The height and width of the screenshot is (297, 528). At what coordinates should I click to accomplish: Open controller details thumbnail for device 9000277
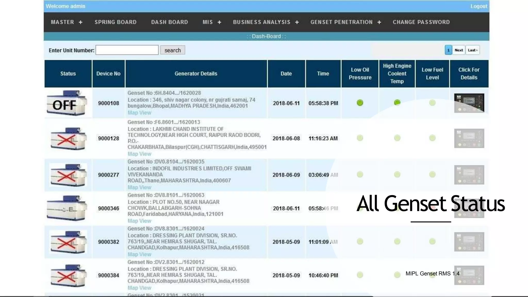coord(469,175)
